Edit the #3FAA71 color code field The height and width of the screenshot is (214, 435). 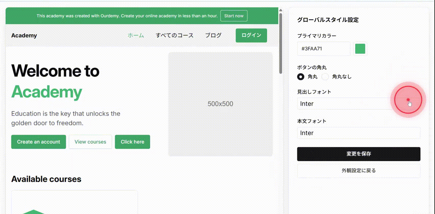324,49
